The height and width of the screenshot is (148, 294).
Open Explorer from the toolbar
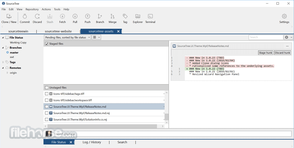click(138, 19)
